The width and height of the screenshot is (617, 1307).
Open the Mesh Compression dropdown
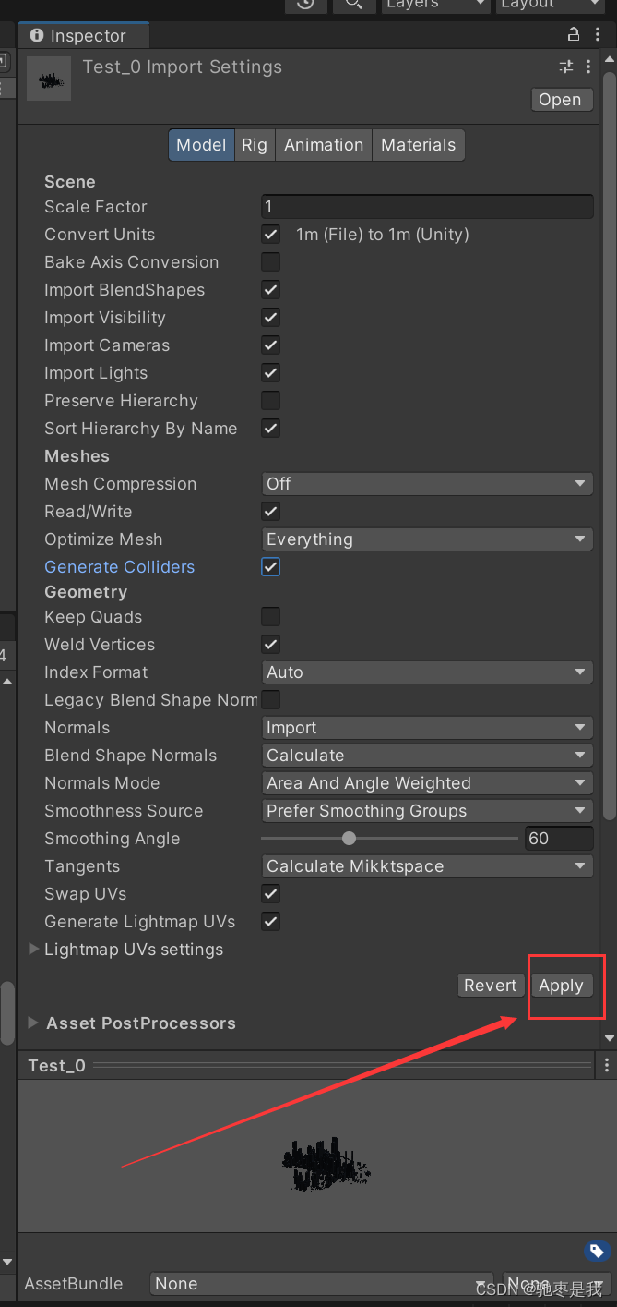[x=426, y=483]
